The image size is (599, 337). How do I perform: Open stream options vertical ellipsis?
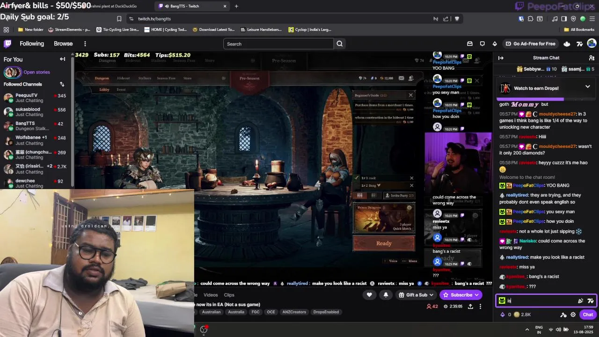click(480, 307)
